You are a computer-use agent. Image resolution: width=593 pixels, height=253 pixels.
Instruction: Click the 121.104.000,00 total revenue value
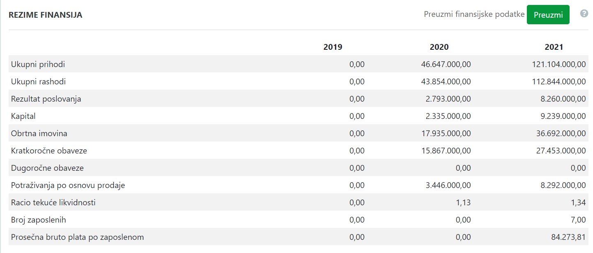[559, 64]
